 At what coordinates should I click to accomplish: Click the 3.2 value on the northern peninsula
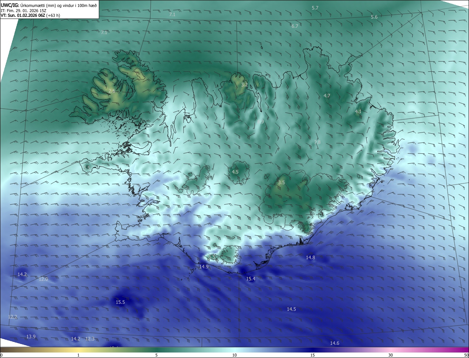point(244,85)
